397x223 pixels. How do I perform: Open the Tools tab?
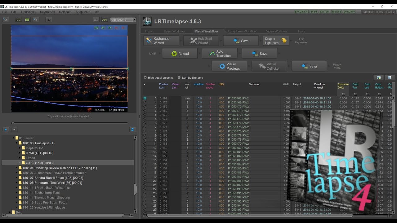pos(301,31)
